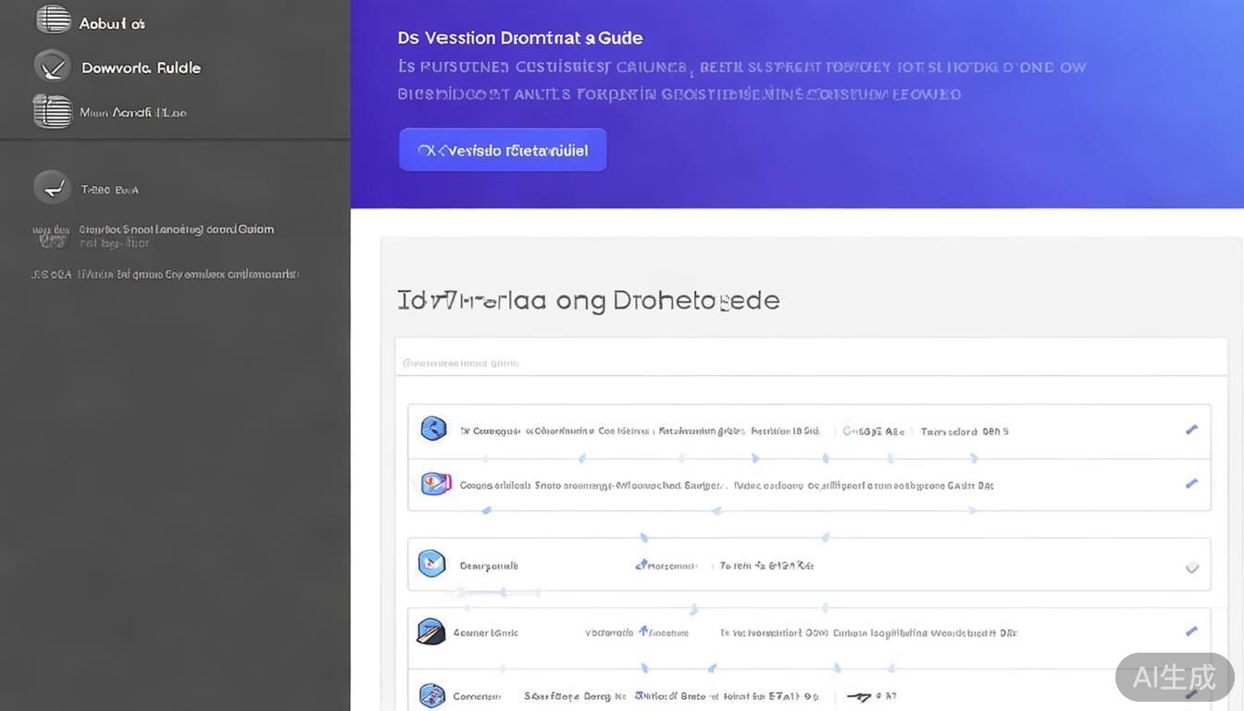Click the edit pencil at fourth row's right end
Screen dimensions: 1244x711
1191,631
